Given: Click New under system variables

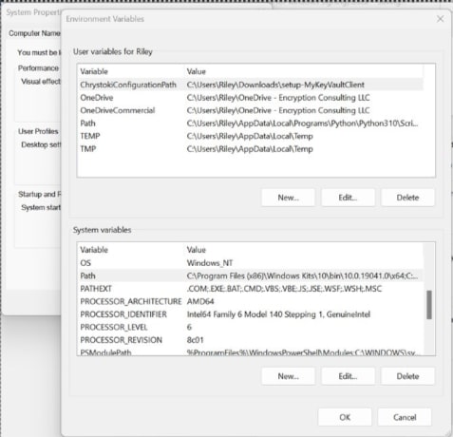Looking at the screenshot, I should 288,376.
